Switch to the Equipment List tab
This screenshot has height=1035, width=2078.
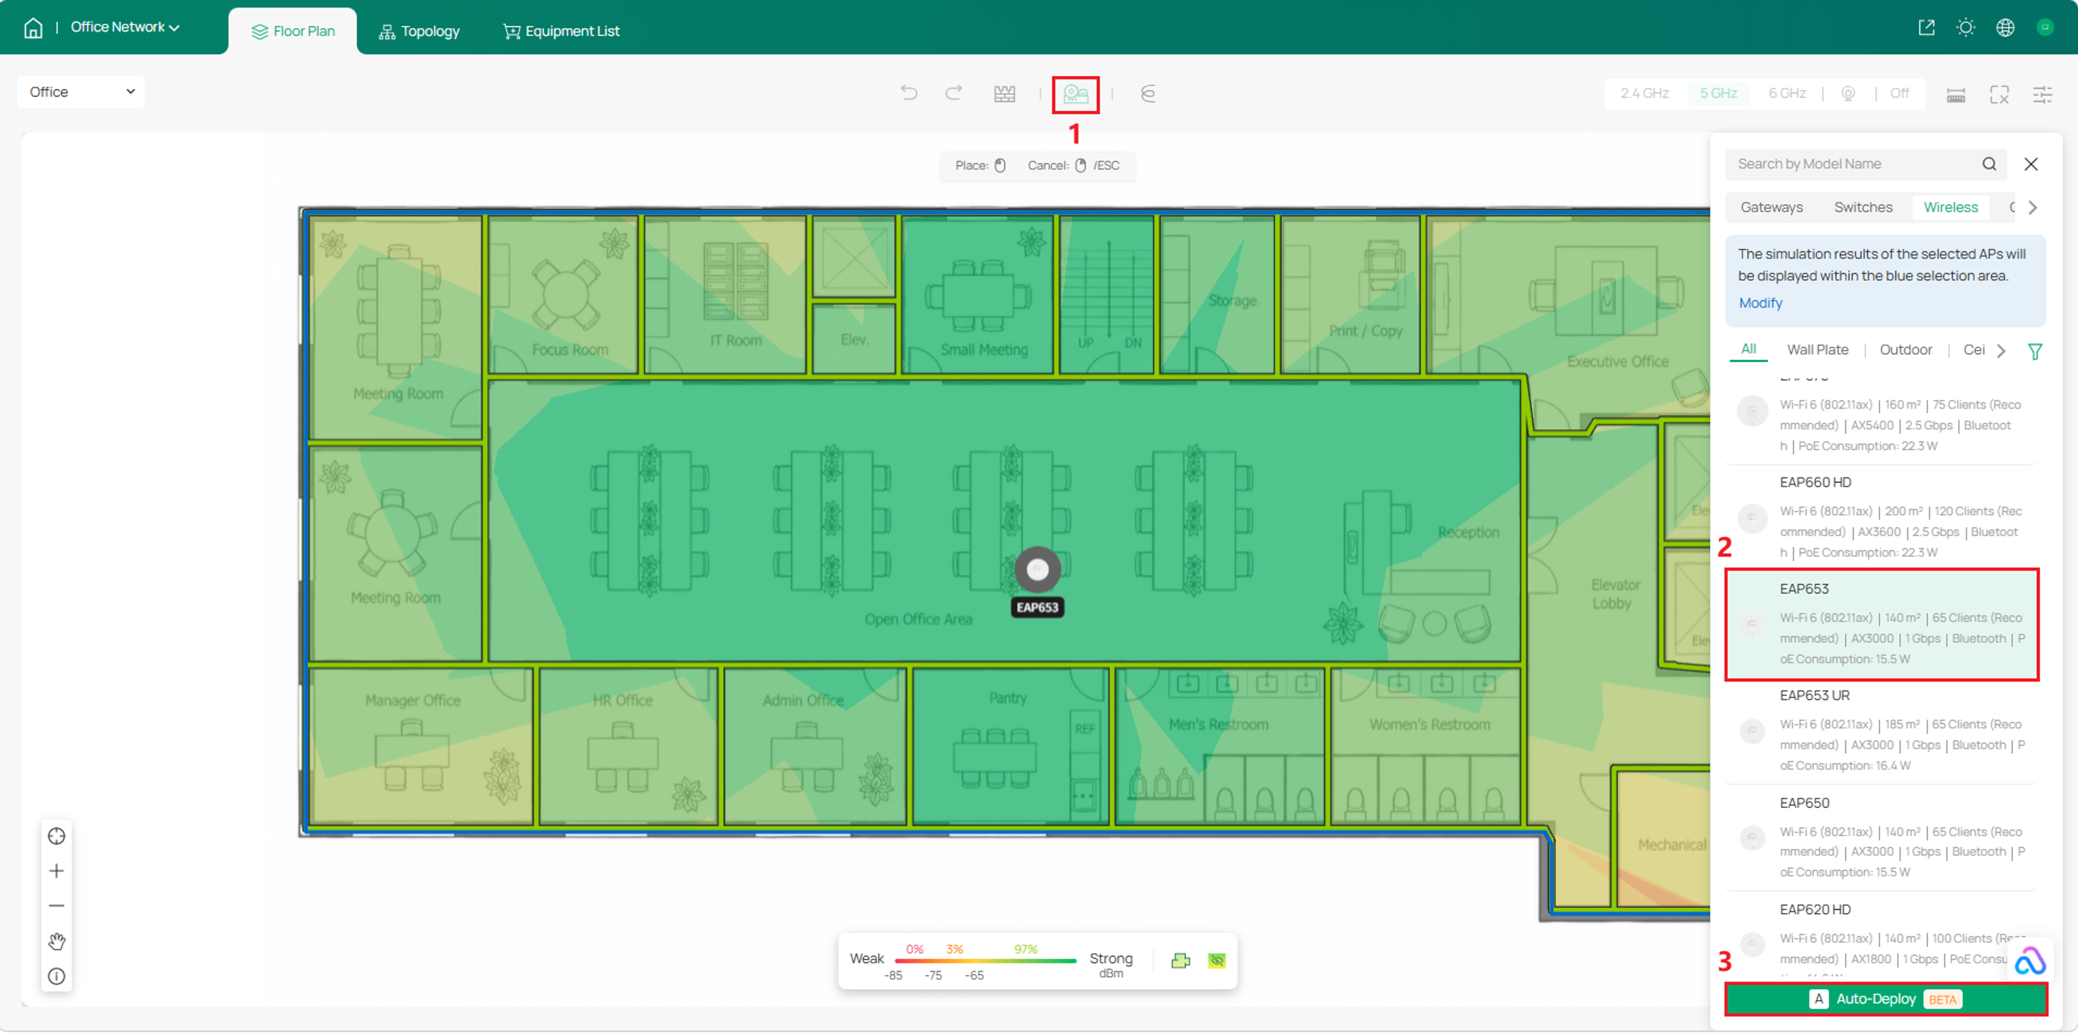coord(561,31)
